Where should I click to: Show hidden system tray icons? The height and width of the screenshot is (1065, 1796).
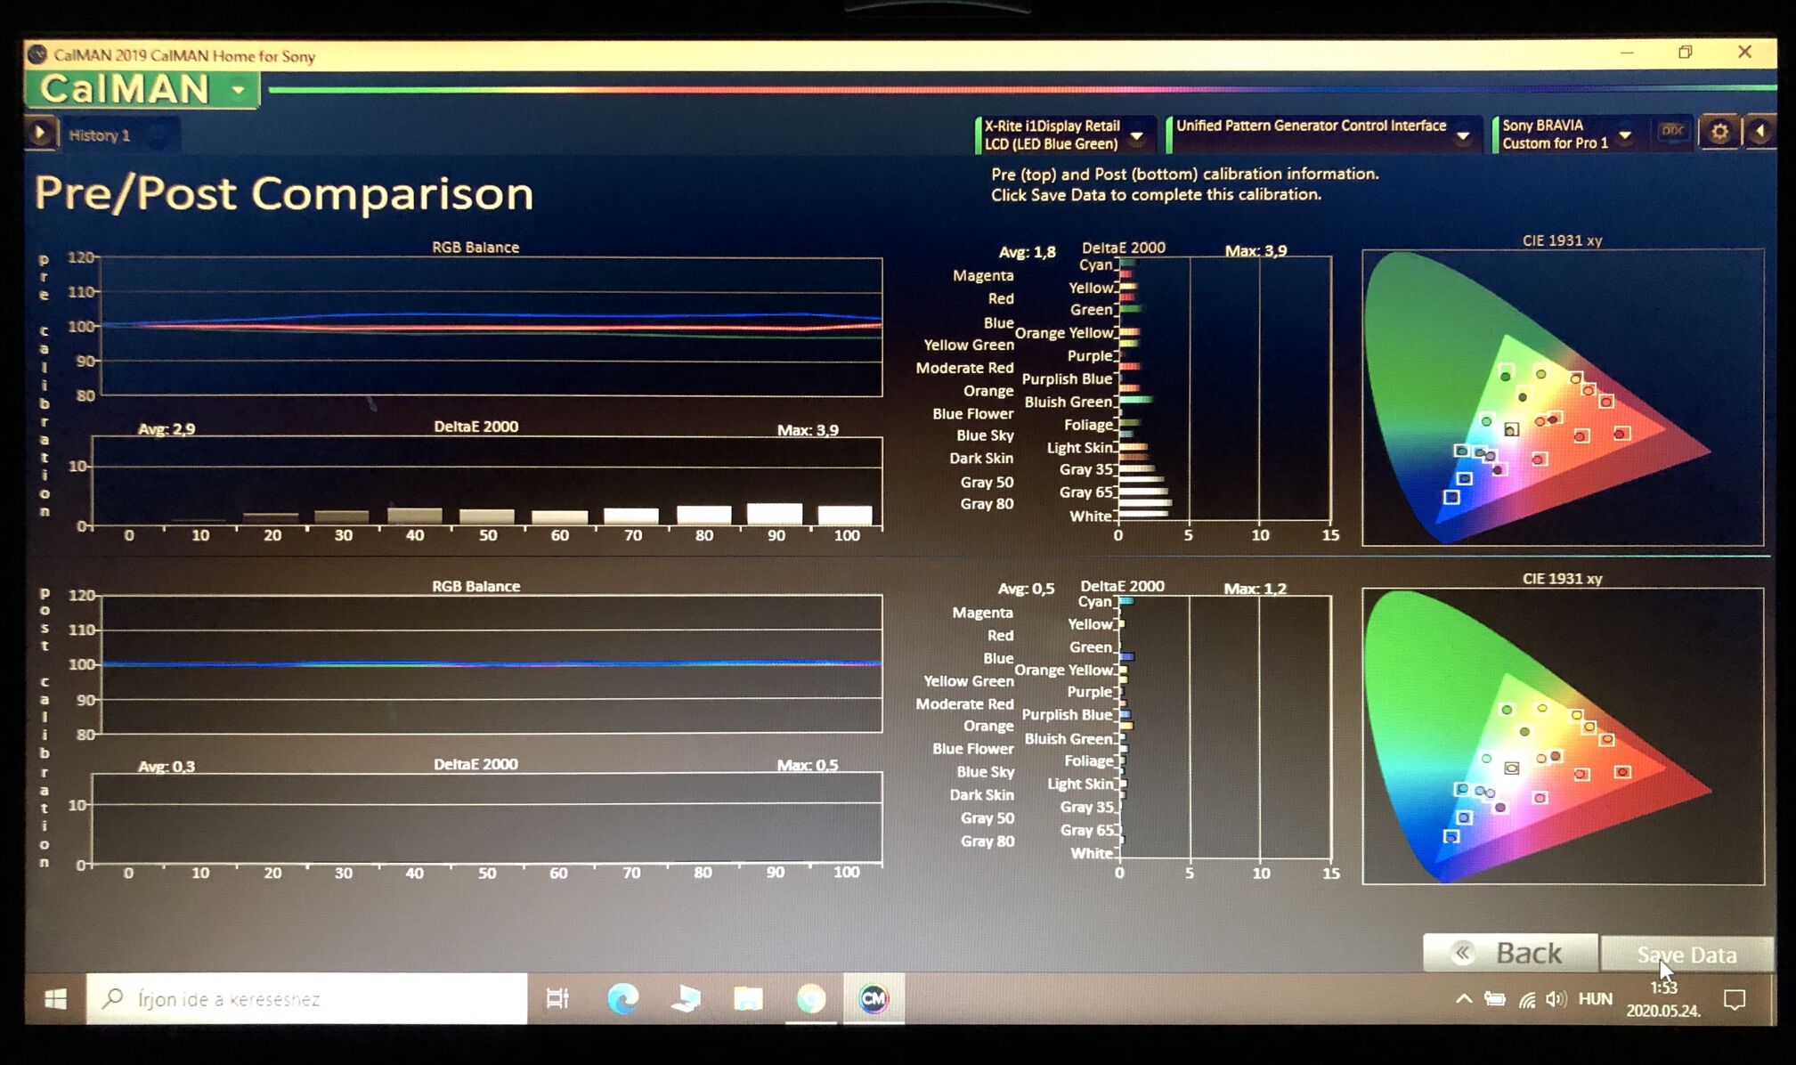[1464, 999]
